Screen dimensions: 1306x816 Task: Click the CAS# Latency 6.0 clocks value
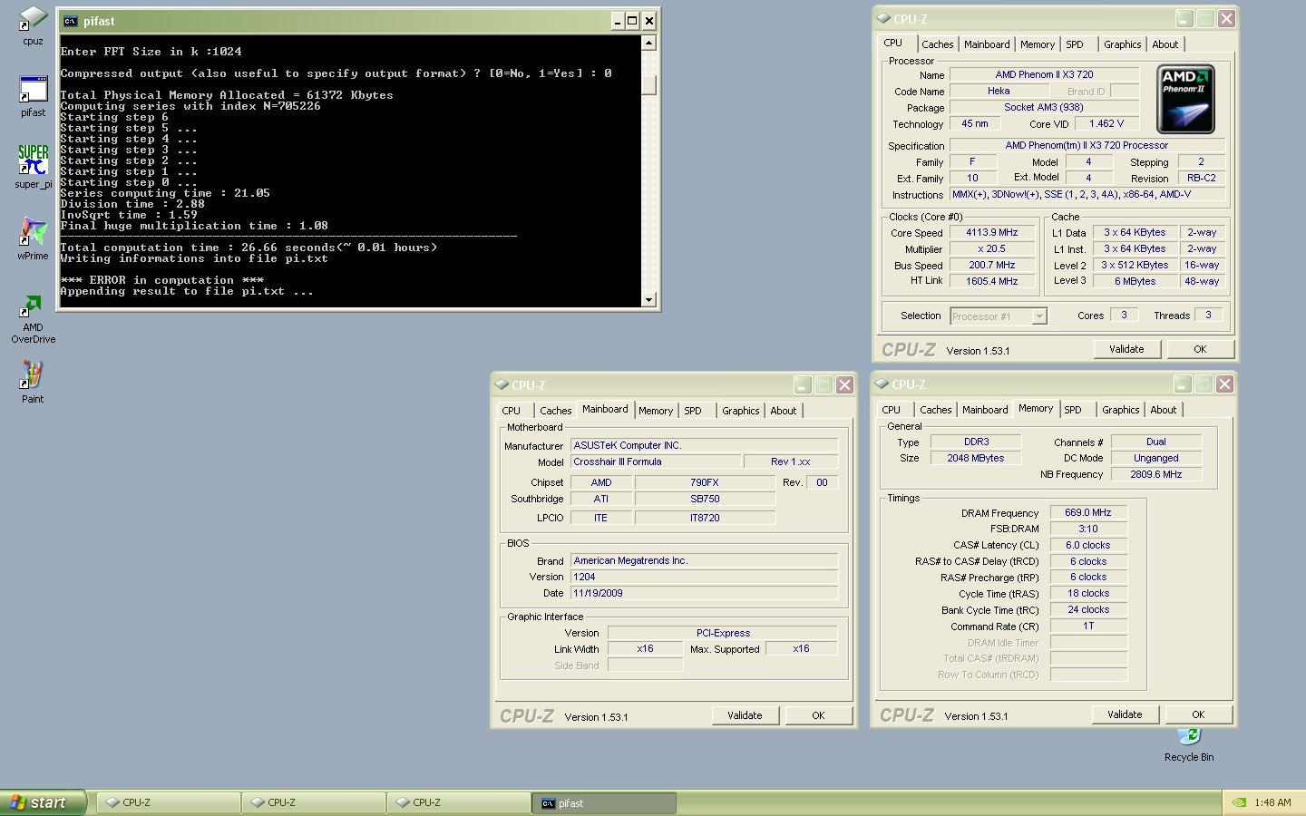point(1088,546)
